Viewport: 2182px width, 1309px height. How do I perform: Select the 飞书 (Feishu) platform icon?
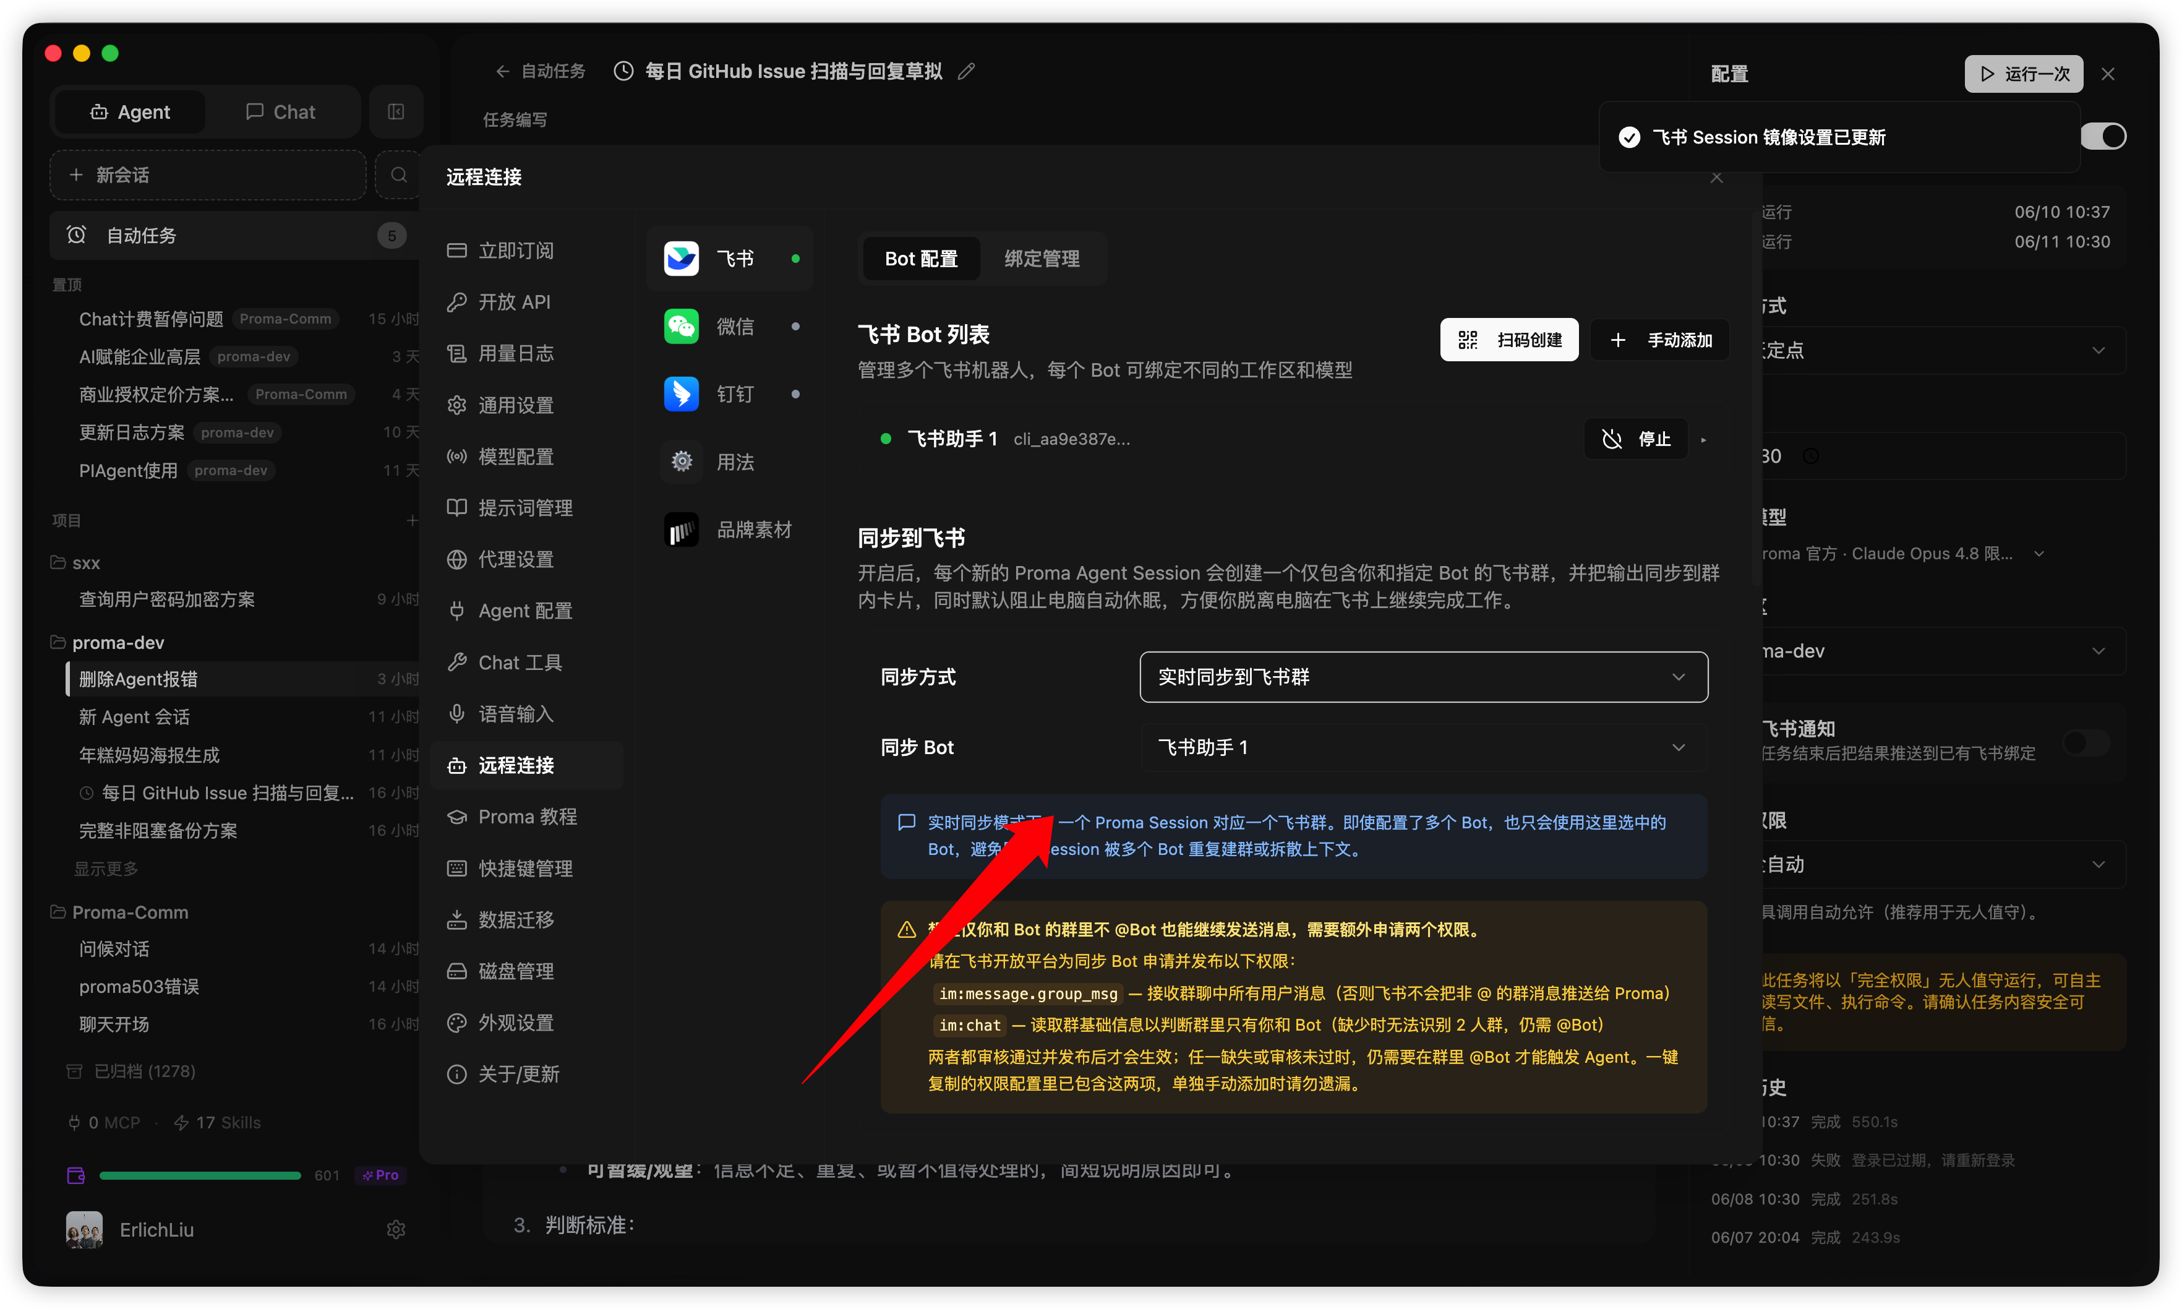click(680, 259)
